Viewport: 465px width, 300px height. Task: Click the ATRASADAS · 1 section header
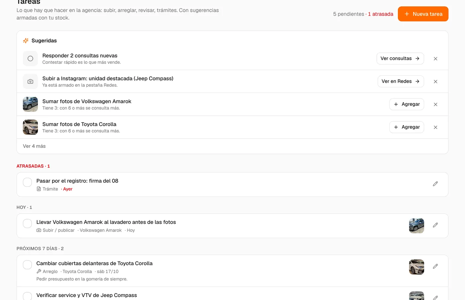pos(33,166)
